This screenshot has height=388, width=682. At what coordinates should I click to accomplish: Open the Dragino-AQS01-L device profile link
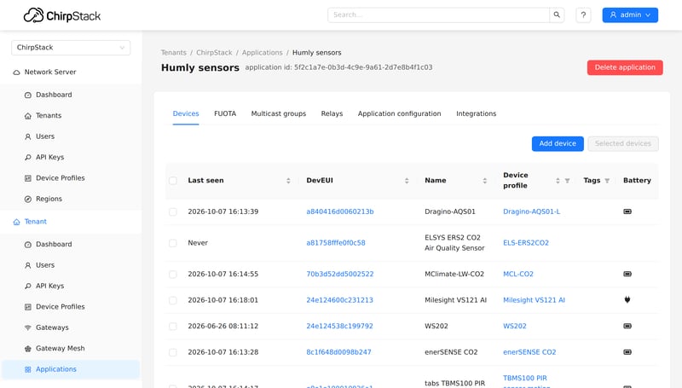tap(531, 211)
